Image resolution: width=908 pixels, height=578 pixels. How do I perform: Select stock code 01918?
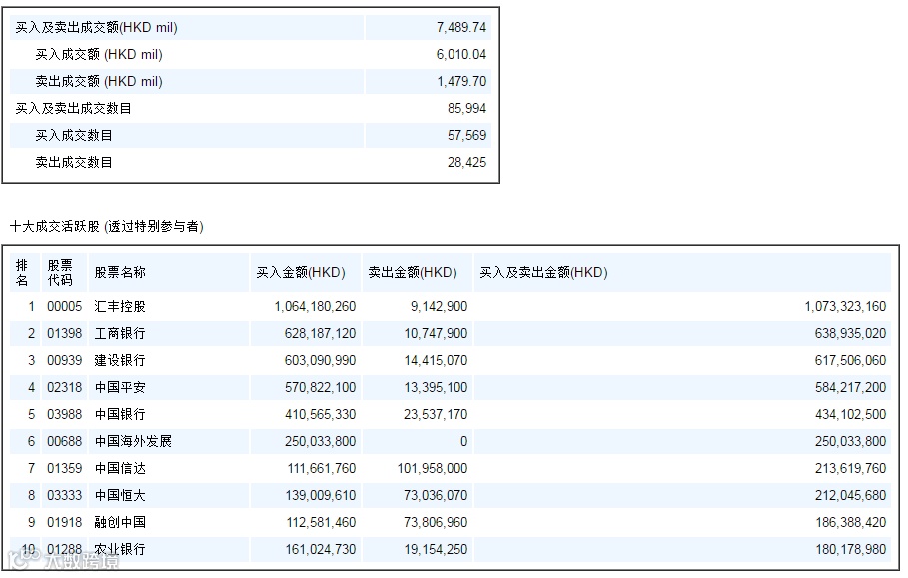pyautogui.click(x=64, y=522)
